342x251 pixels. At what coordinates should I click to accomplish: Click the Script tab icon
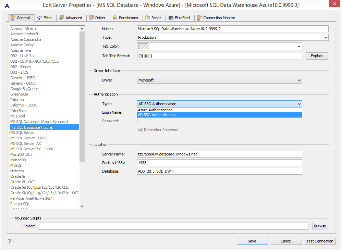tap(148, 18)
